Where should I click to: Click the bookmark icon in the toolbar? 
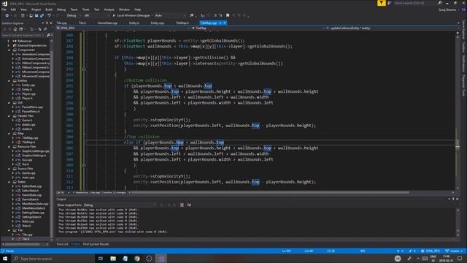coord(228,15)
